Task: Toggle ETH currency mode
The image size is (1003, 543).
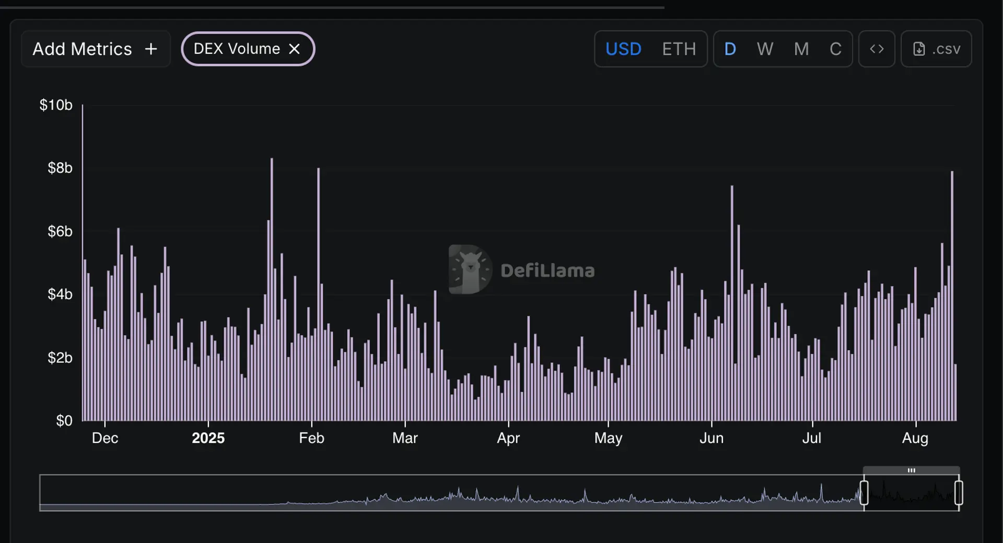Action: click(x=679, y=49)
